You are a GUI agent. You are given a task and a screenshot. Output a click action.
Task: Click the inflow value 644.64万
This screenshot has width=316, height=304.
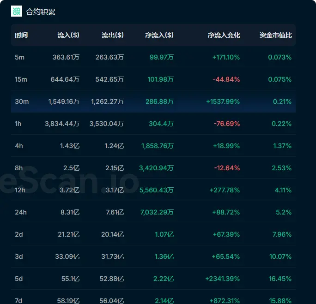tap(65, 79)
